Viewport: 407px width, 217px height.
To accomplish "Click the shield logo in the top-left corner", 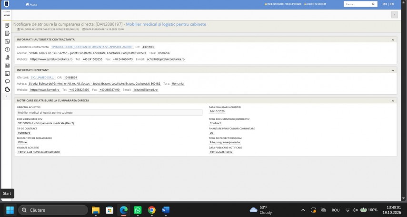I will [7, 4].
